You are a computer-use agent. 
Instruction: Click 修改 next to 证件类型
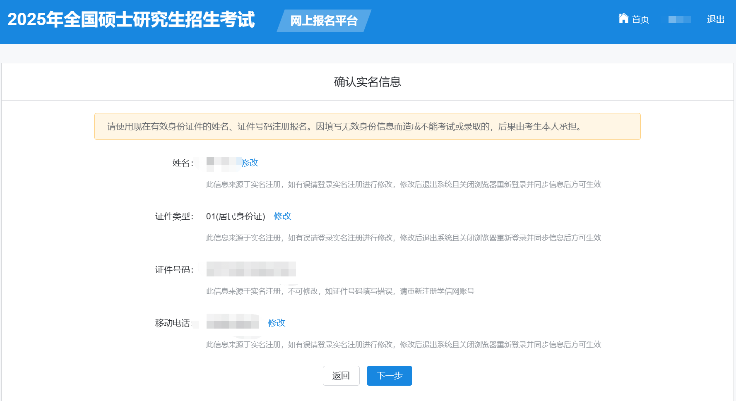pyautogui.click(x=282, y=216)
